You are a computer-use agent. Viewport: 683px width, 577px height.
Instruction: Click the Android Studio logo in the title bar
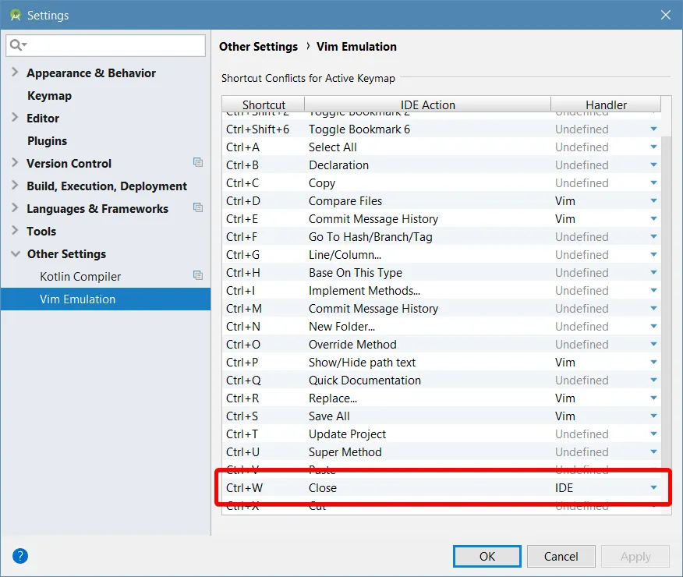pos(16,16)
